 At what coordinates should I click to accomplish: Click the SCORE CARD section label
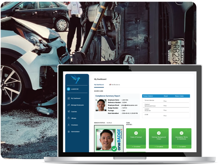click(99, 91)
